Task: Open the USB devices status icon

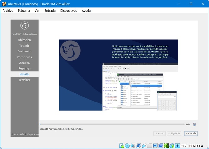Action: coord(144,146)
